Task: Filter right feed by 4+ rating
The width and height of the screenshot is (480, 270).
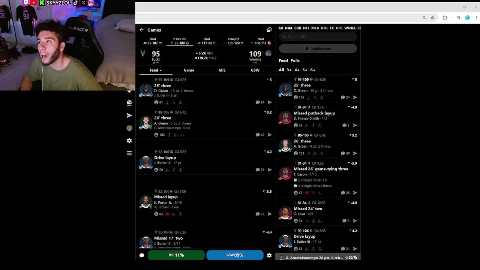Action: click(x=297, y=70)
